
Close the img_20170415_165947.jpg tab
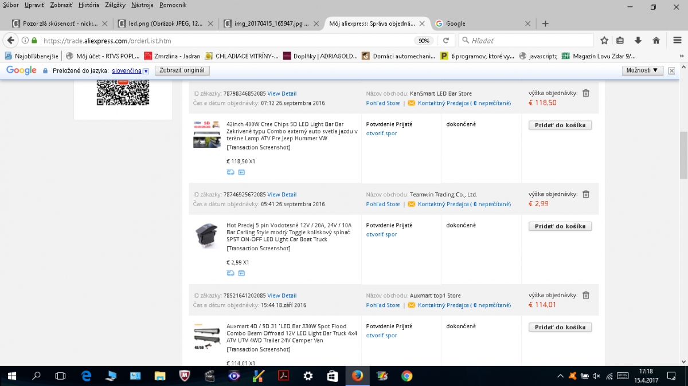(316, 23)
